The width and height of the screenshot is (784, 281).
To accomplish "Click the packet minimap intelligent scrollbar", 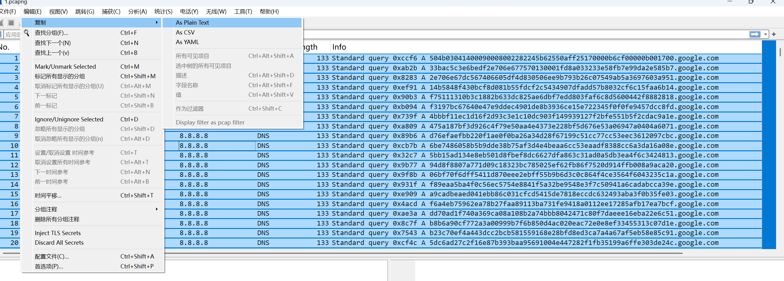I will point(769,145).
